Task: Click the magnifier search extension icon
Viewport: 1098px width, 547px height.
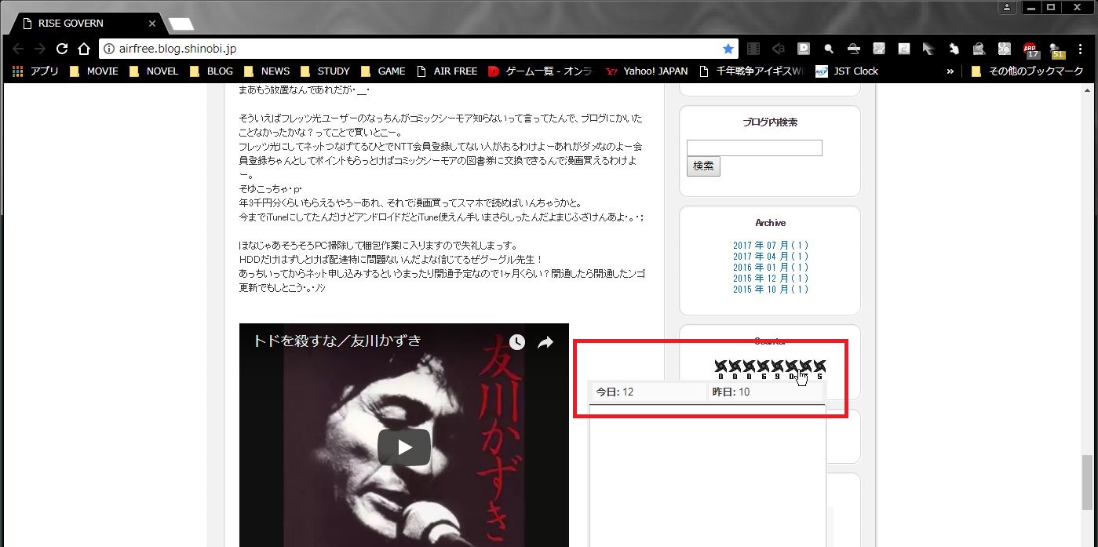Action: (x=828, y=49)
